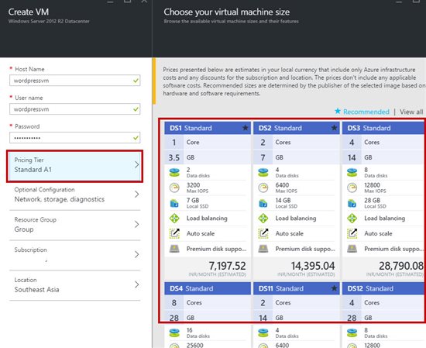Viewport: 426px width, 348px height.
Task: Click the star icon on DS11 Standard
Action: pos(334,288)
